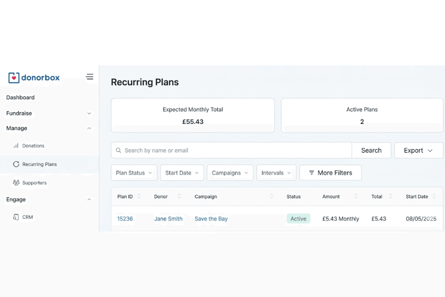Sort table by Total arrows

[391, 196]
